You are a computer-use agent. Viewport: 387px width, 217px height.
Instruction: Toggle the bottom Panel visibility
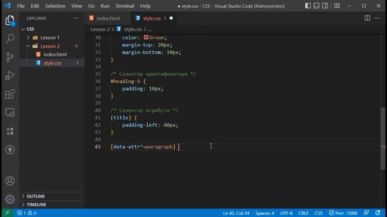click(316, 5)
